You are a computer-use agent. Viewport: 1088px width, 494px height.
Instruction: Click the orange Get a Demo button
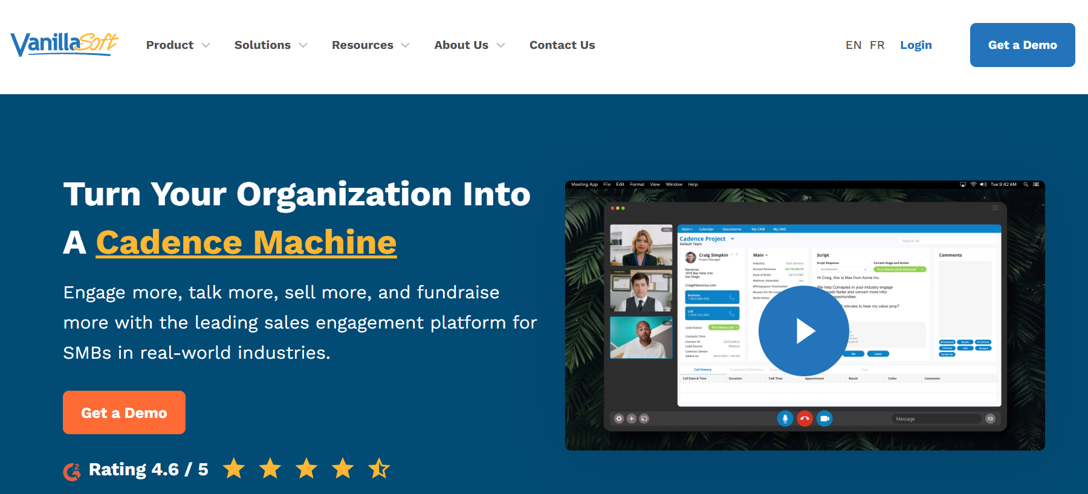[x=124, y=412]
